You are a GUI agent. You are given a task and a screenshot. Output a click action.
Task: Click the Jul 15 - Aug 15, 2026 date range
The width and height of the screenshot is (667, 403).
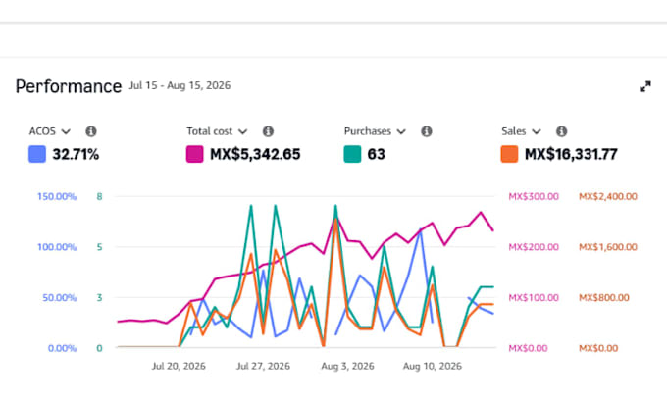180,85
